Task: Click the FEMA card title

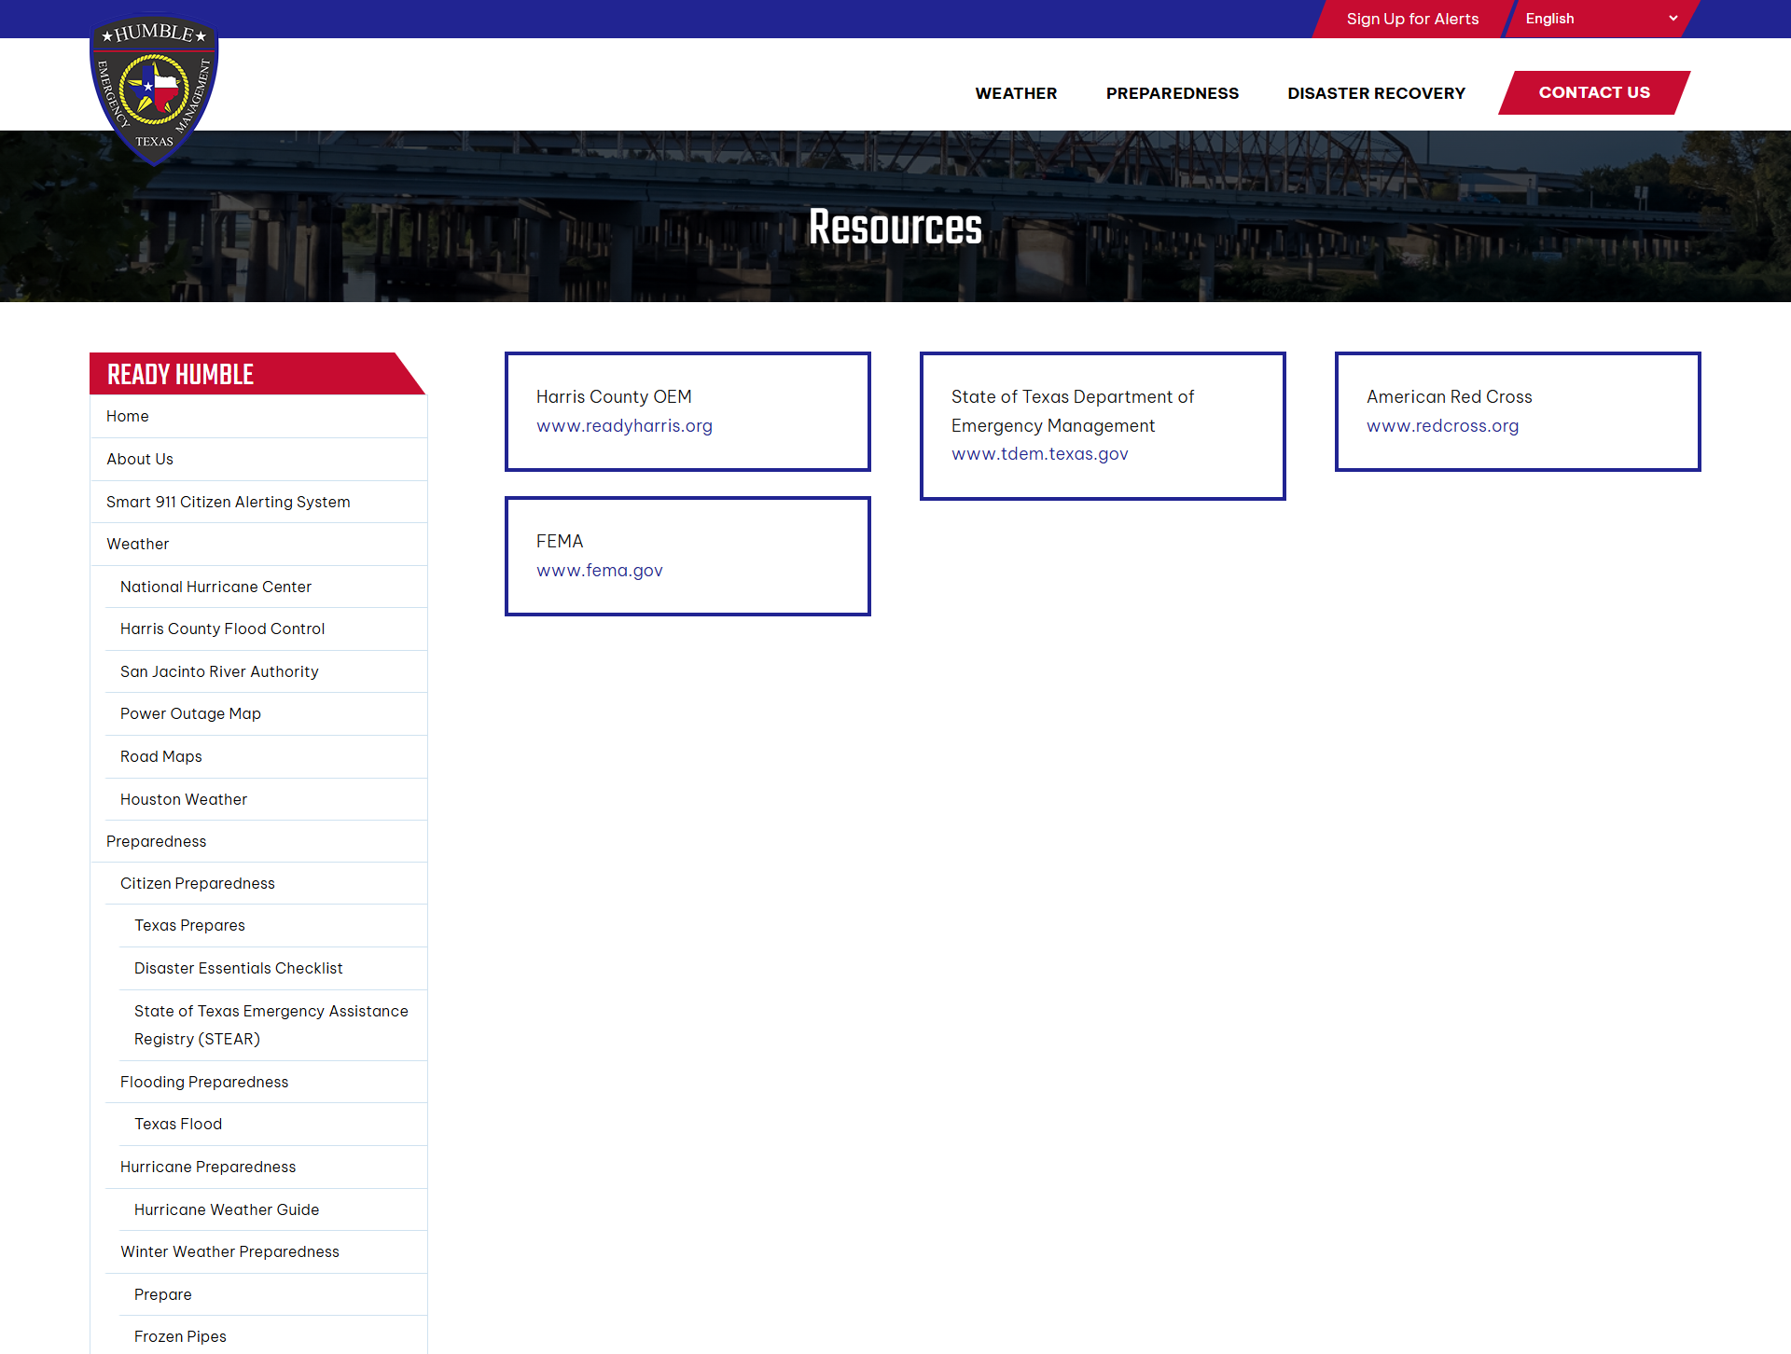Action: pos(560,541)
